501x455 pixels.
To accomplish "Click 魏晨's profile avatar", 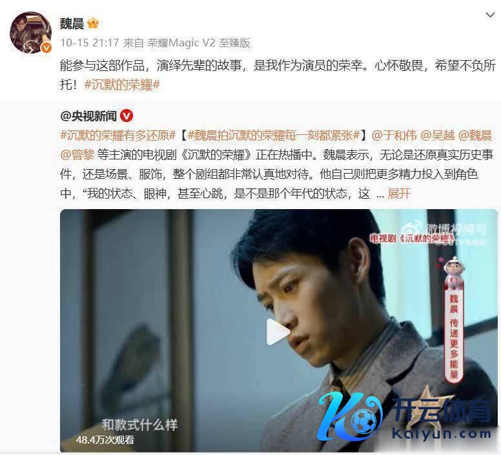I will pos(31,32).
